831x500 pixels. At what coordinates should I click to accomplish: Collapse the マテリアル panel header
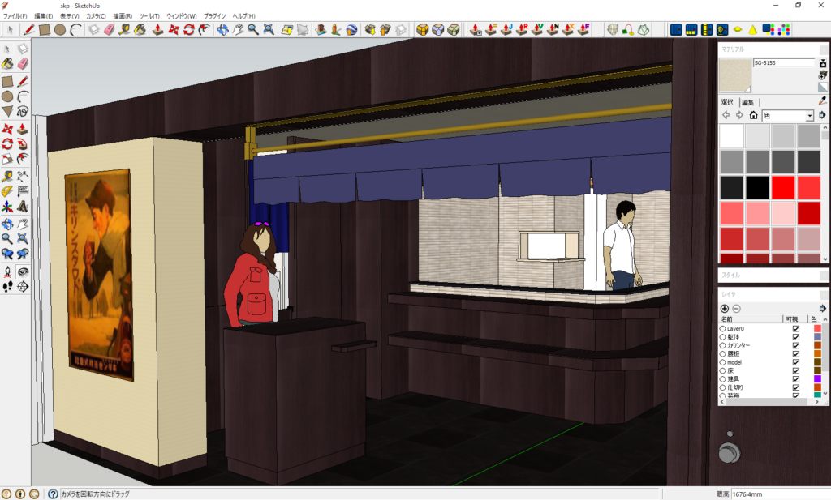click(773, 49)
